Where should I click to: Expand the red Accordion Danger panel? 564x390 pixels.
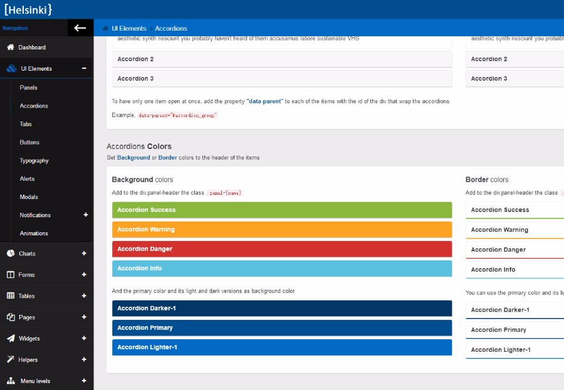coord(281,249)
